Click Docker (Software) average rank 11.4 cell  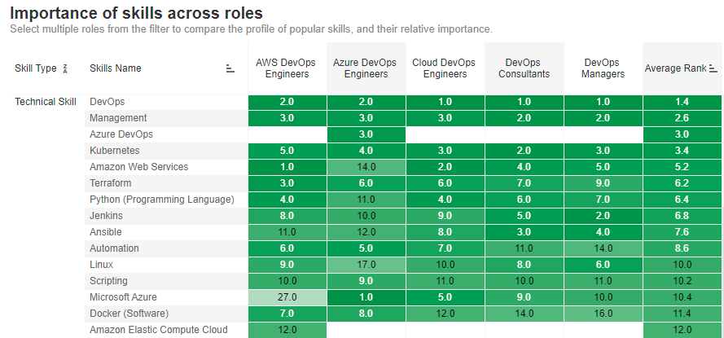point(682,314)
